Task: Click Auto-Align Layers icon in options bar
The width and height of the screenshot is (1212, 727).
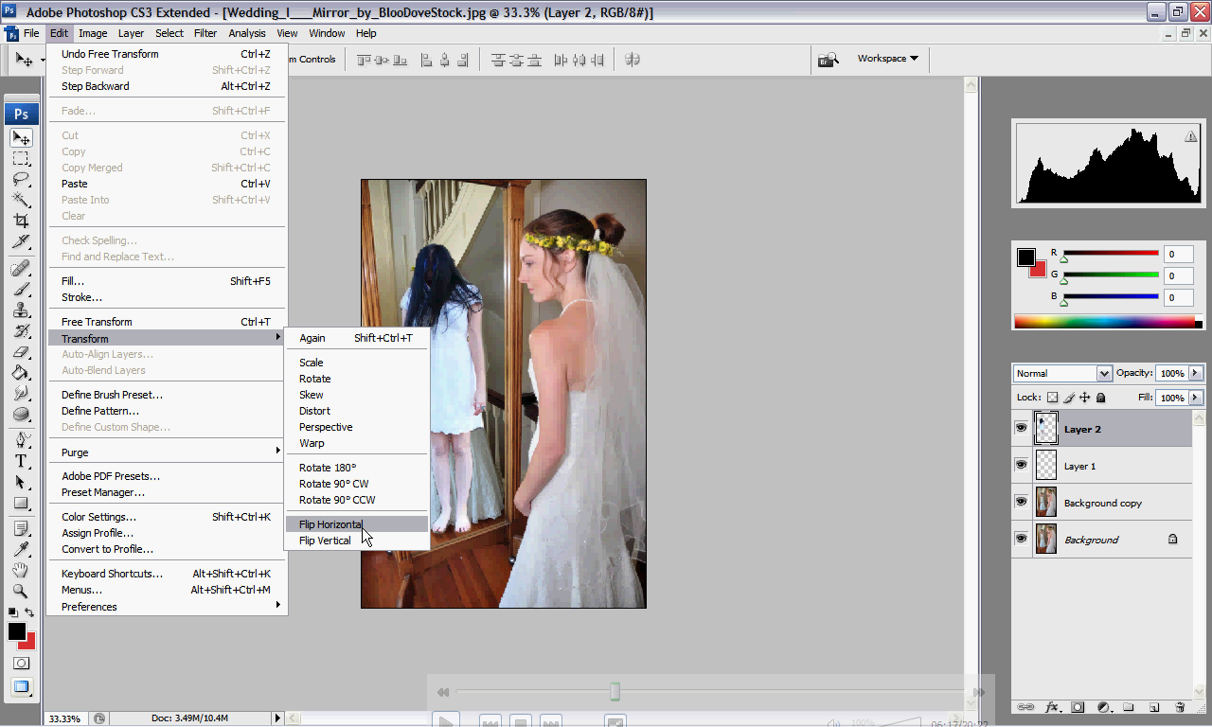Action: coord(633,60)
